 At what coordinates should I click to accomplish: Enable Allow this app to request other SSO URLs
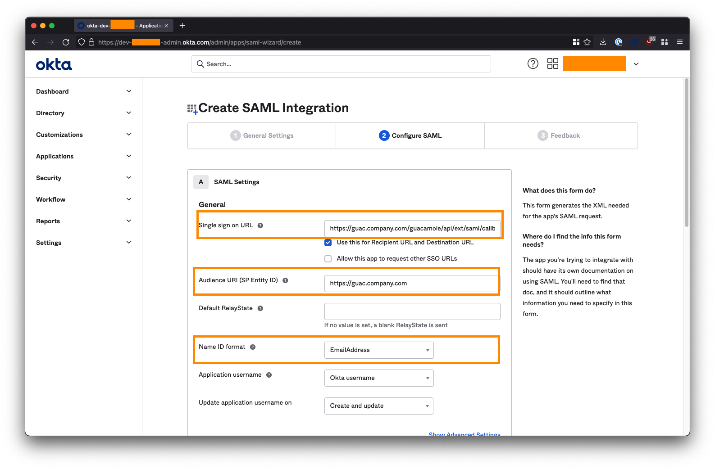pyautogui.click(x=328, y=259)
